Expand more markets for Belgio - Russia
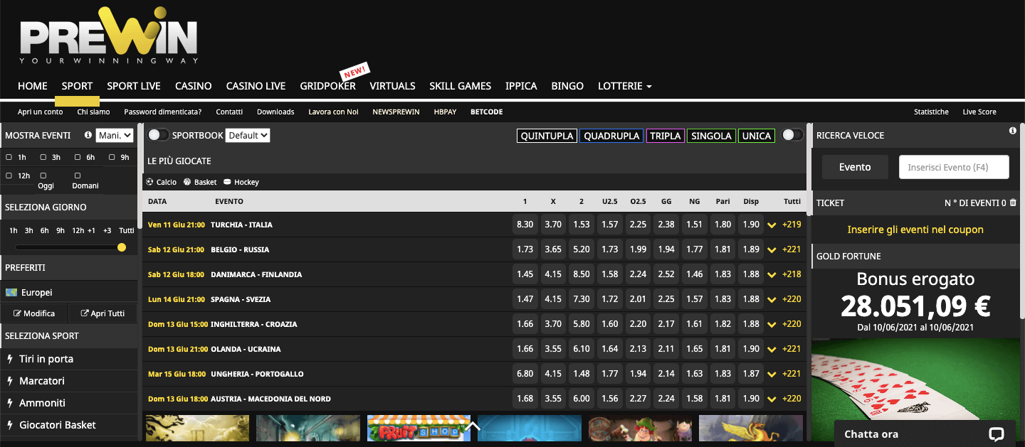This screenshot has height=447, width=1025. point(772,250)
